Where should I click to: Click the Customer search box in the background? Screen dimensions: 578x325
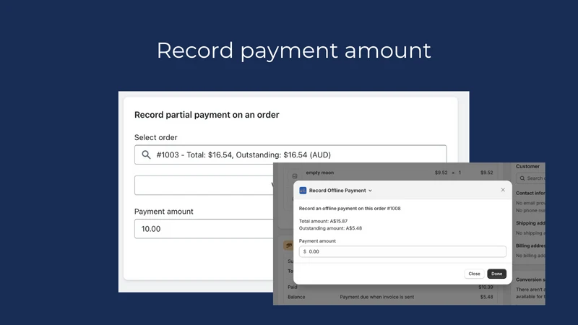click(x=531, y=178)
